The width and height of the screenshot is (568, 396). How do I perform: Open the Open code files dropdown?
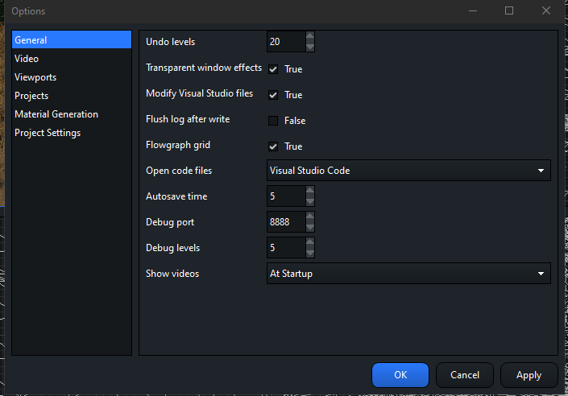tap(408, 171)
